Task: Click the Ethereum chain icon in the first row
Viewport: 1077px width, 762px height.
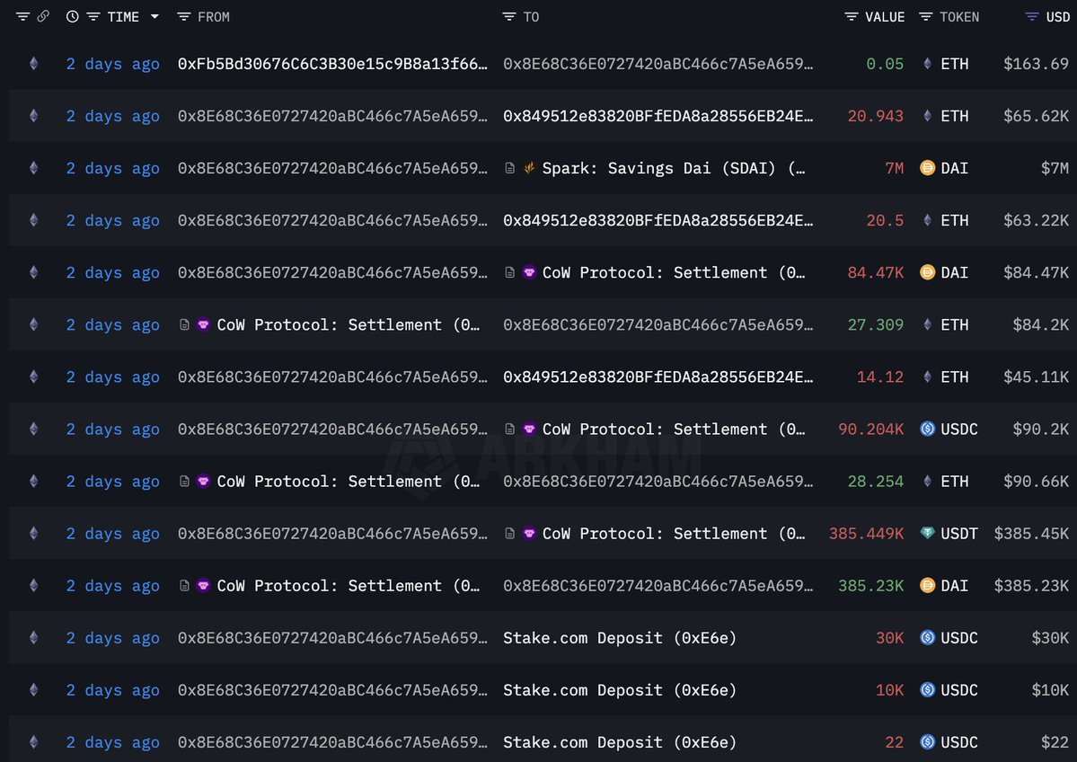Action: click(34, 64)
